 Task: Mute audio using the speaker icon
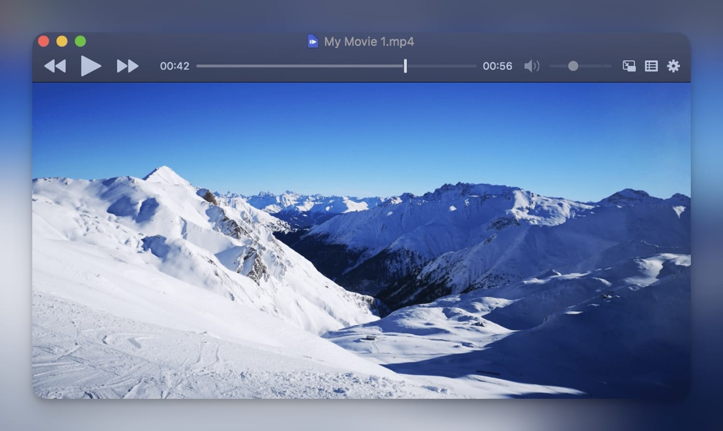click(532, 66)
